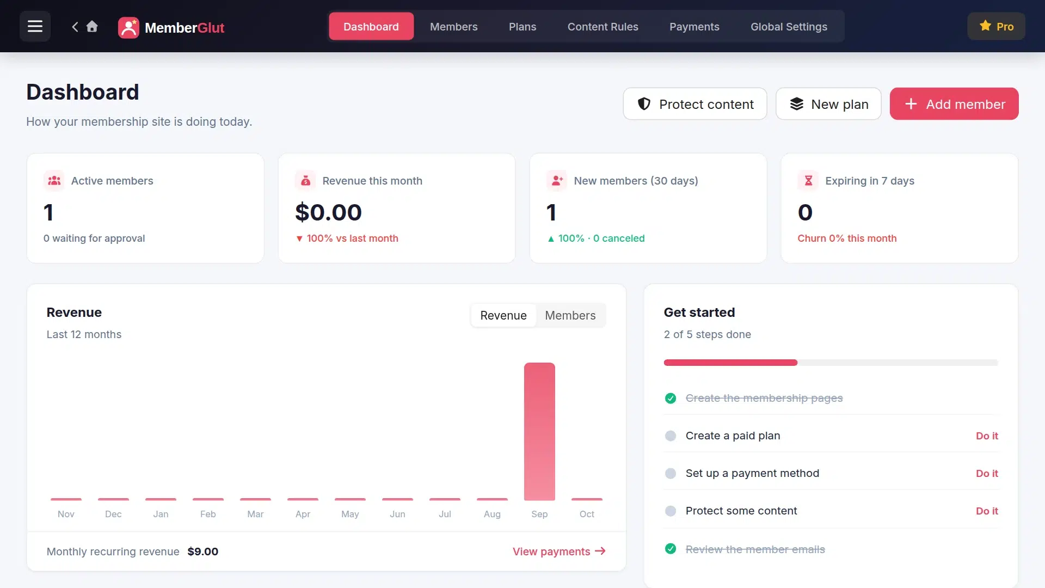This screenshot has height=588, width=1045.
Task: Click the Review the member emails step
Action: [755, 549]
